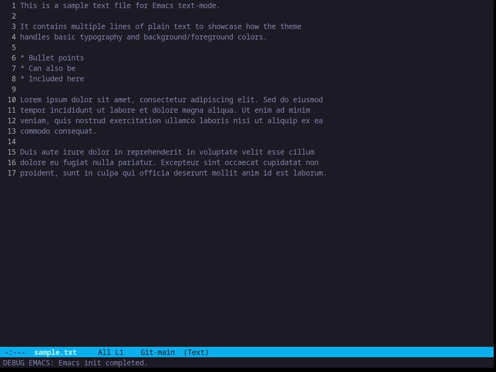The height and width of the screenshot is (372, 496).
Task: Click the '* Can also be' line
Action: pos(48,68)
